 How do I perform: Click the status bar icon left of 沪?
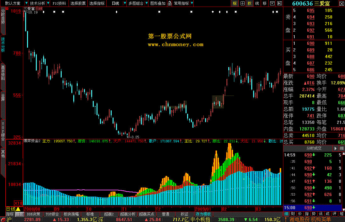click(x=3, y=219)
